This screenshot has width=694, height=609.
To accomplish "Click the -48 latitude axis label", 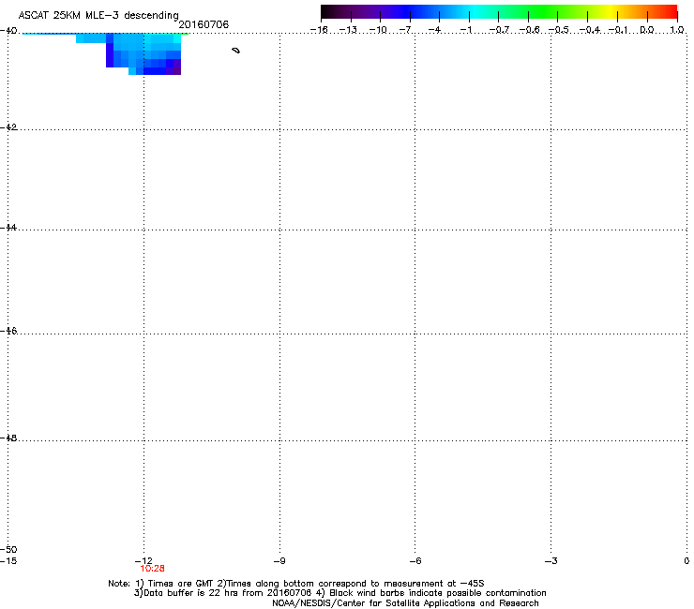I will [8, 438].
